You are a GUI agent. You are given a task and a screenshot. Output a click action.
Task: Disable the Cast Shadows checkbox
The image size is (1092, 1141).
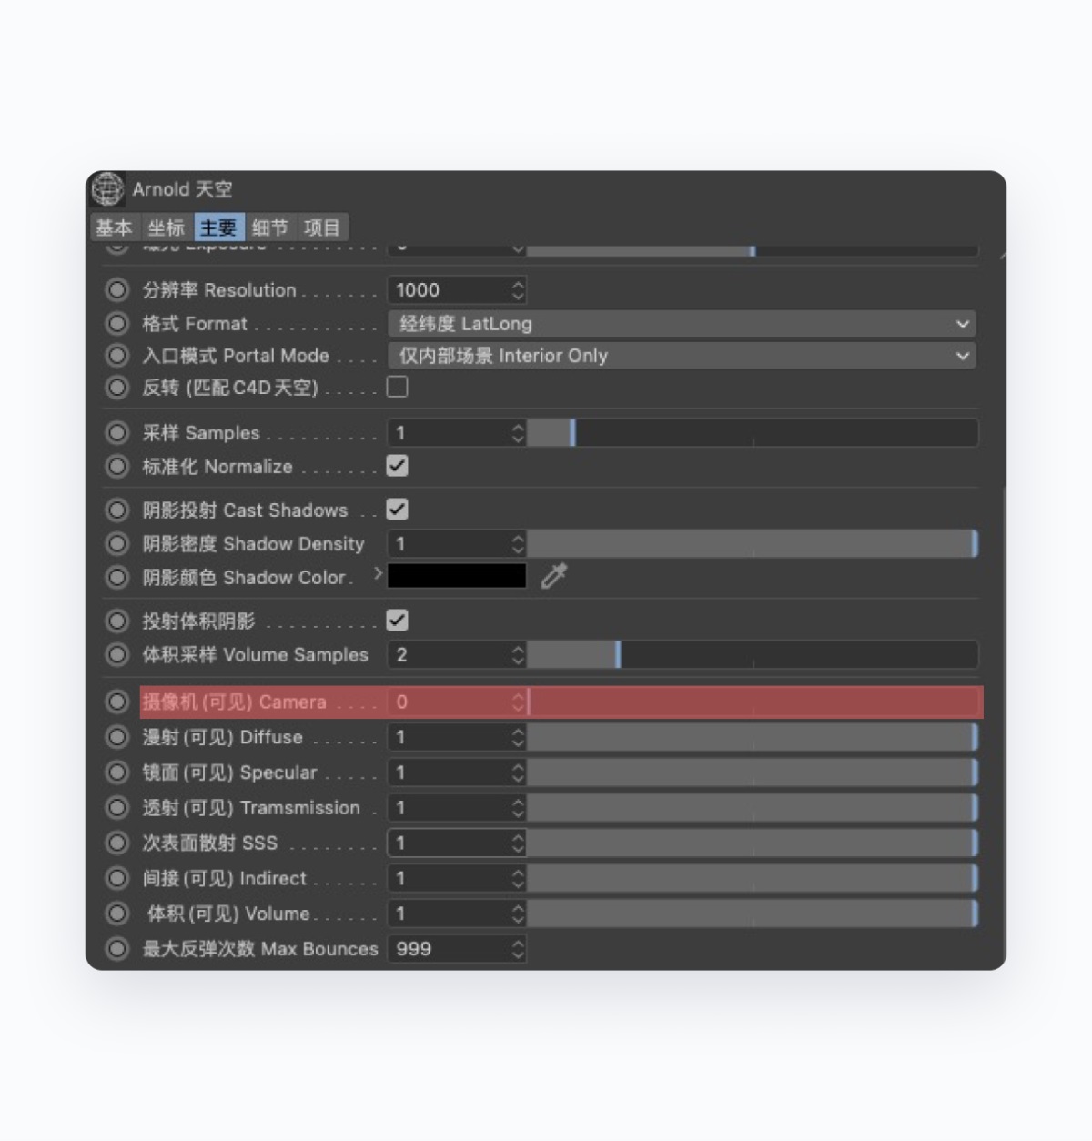point(398,510)
